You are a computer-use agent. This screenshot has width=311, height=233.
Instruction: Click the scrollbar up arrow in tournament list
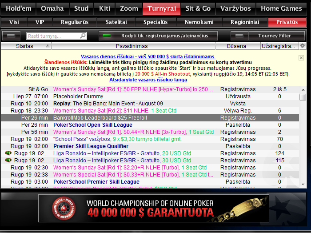[303, 90]
